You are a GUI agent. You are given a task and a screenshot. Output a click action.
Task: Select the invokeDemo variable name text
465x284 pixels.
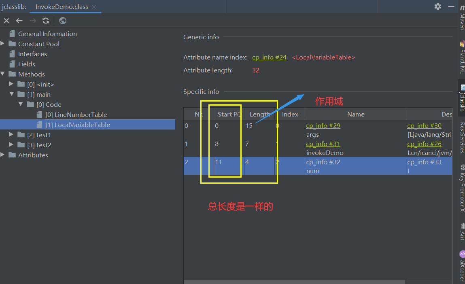pos(325,153)
